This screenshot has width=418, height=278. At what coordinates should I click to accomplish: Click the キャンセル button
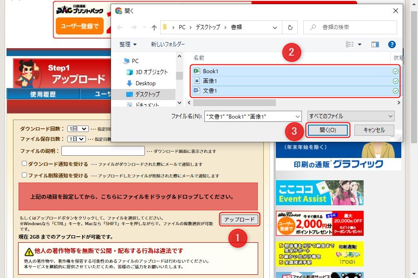click(374, 130)
